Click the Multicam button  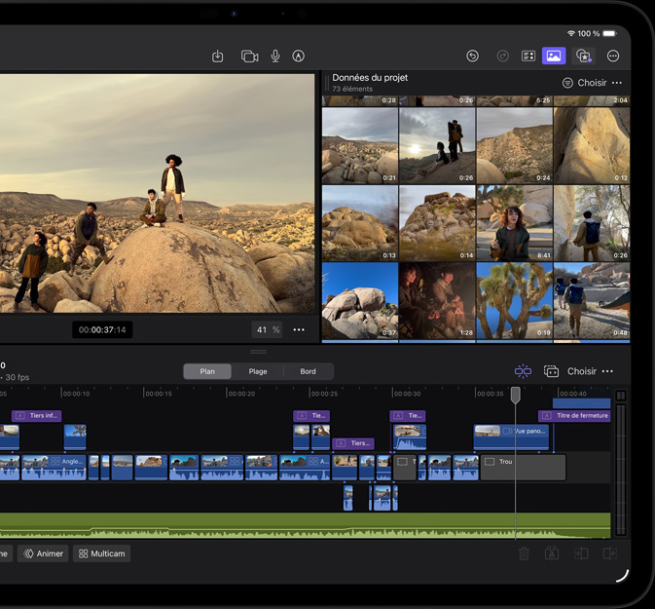[x=102, y=553]
